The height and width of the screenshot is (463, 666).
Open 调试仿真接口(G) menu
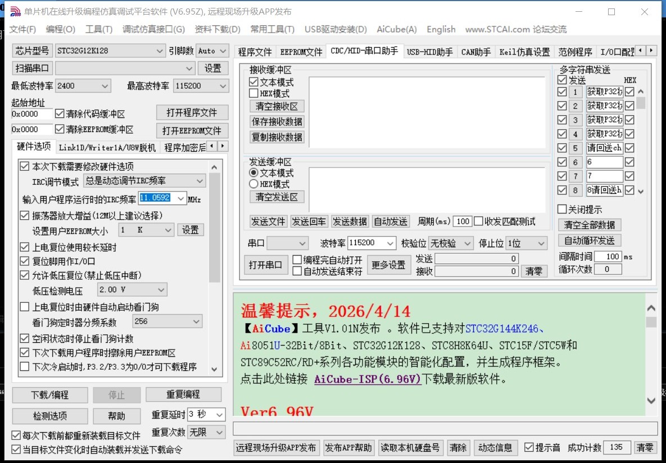click(x=153, y=29)
